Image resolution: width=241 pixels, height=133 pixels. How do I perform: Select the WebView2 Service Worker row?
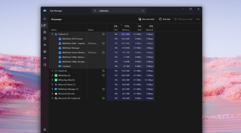pos(101,53)
